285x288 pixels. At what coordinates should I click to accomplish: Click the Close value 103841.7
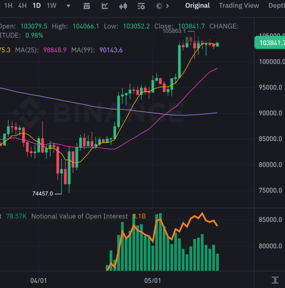coord(192,26)
